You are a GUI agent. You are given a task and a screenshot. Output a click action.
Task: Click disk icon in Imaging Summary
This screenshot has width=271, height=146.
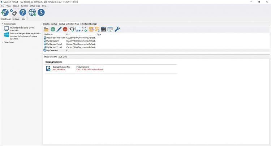click(48, 68)
